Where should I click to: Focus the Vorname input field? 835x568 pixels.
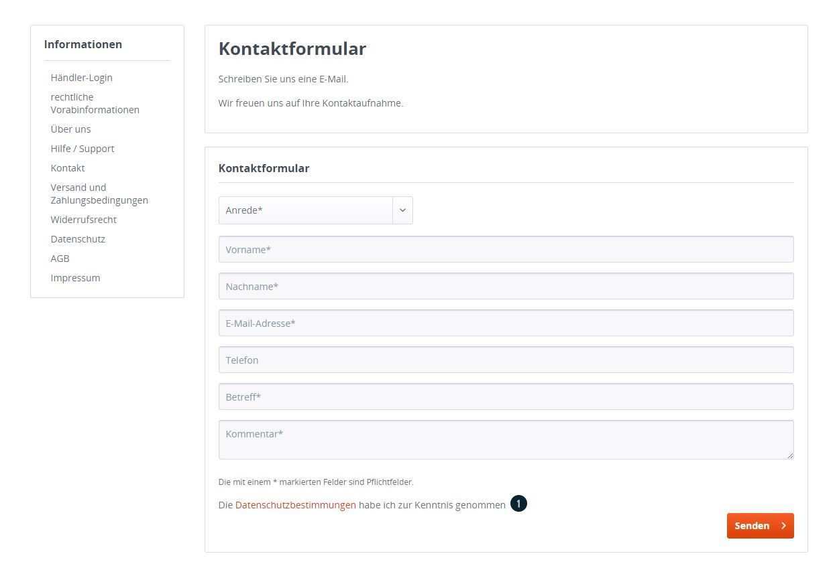[506, 249]
